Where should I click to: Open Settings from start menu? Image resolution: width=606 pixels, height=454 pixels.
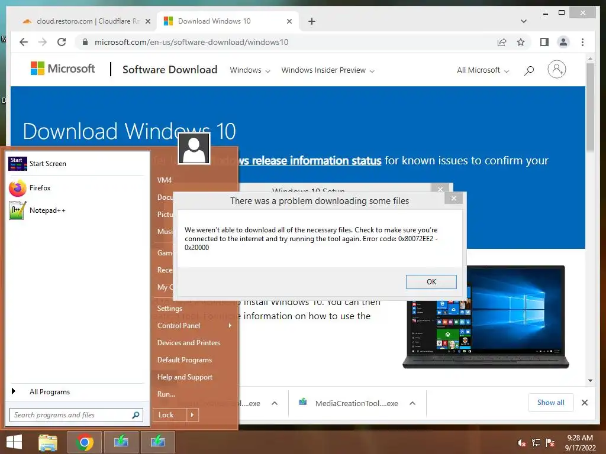pos(170,309)
